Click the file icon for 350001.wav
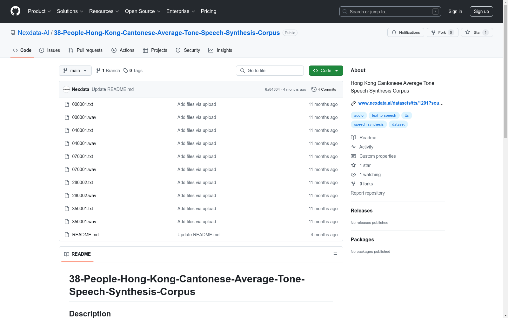508x318 pixels. [x=67, y=222]
